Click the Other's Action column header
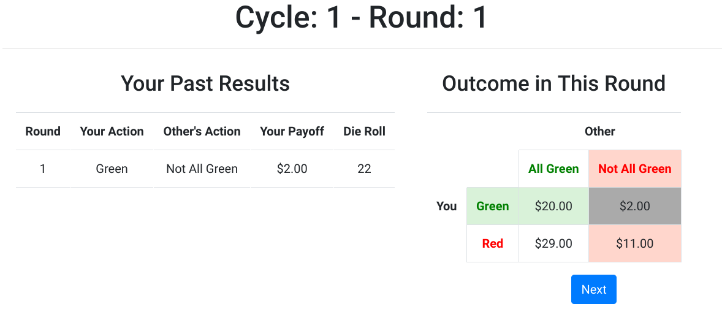 click(x=202, y=131)
